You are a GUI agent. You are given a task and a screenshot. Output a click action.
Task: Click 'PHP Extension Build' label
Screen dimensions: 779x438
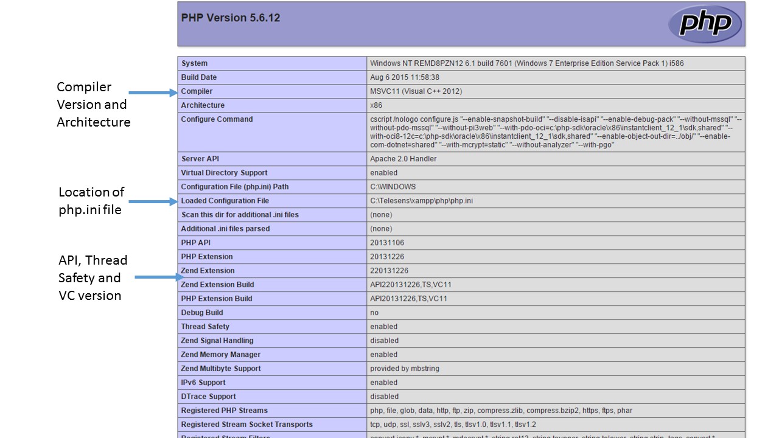point(217,299)
